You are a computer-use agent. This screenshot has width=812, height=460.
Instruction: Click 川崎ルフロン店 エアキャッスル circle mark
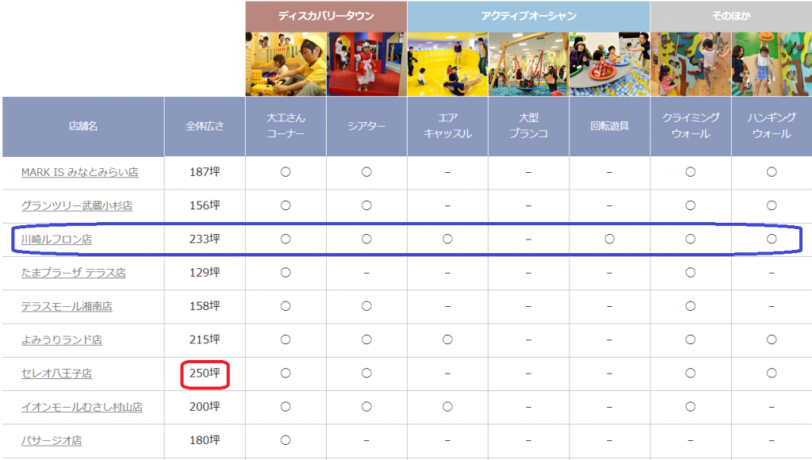(x=447, y=239)
